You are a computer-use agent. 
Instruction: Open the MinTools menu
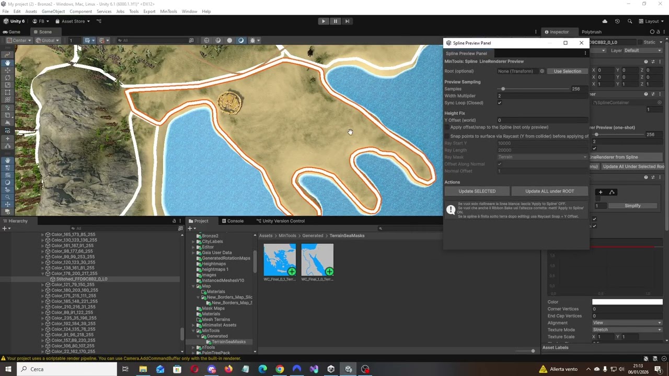168,11
